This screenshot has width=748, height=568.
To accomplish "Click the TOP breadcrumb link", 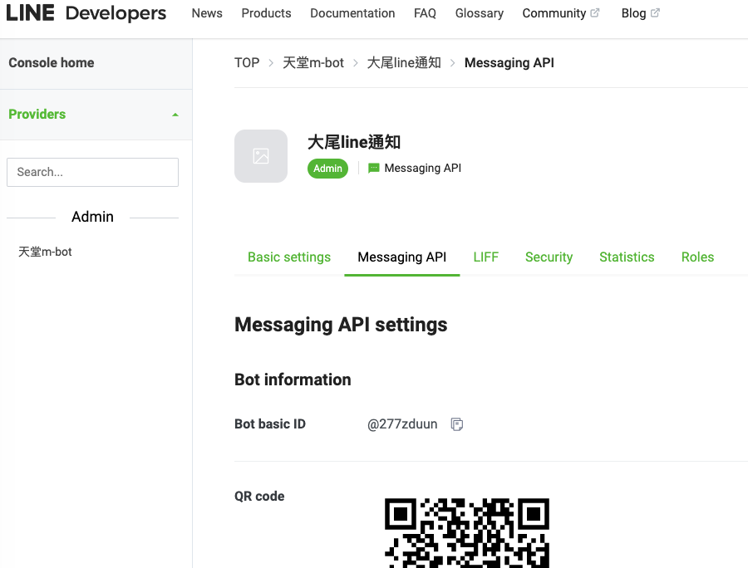I will point(246,62).
